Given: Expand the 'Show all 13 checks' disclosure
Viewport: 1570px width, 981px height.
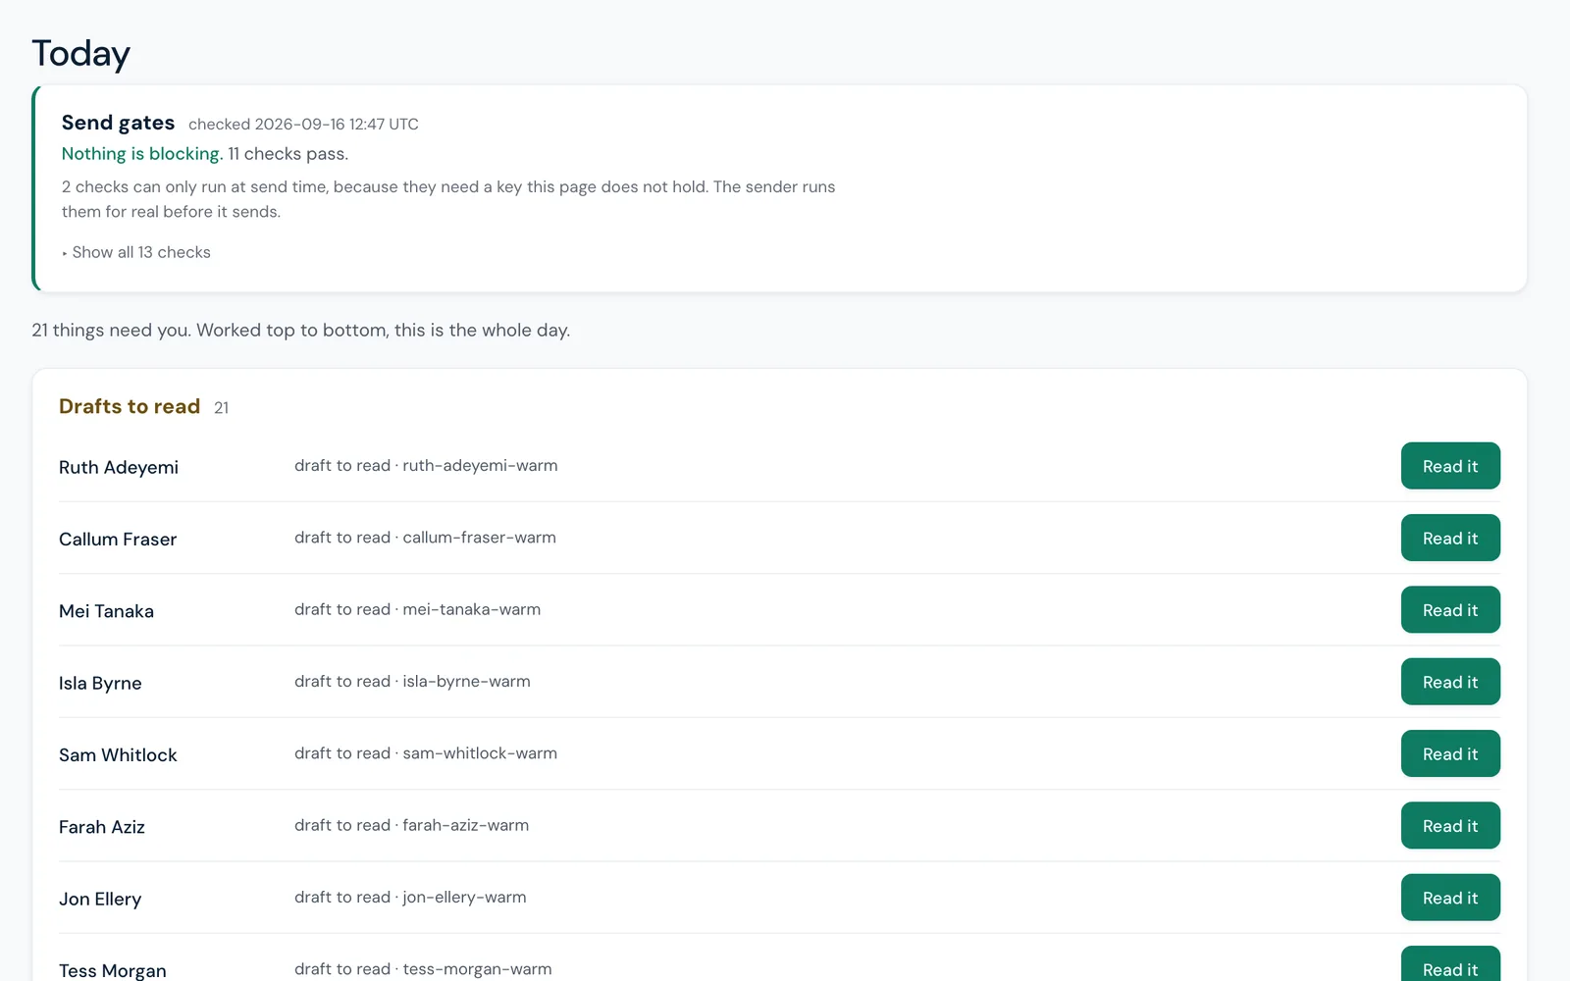Looking at the screenshot, I should [136, 252].
